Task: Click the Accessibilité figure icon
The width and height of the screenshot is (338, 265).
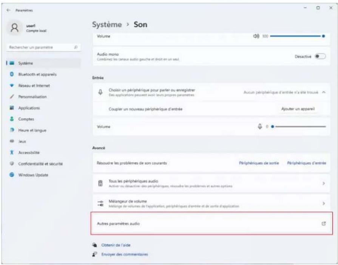Action: click(12, 152)
